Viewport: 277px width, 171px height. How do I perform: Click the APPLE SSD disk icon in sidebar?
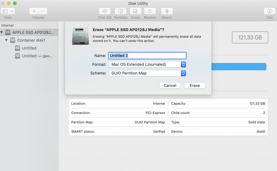[8, 32]
